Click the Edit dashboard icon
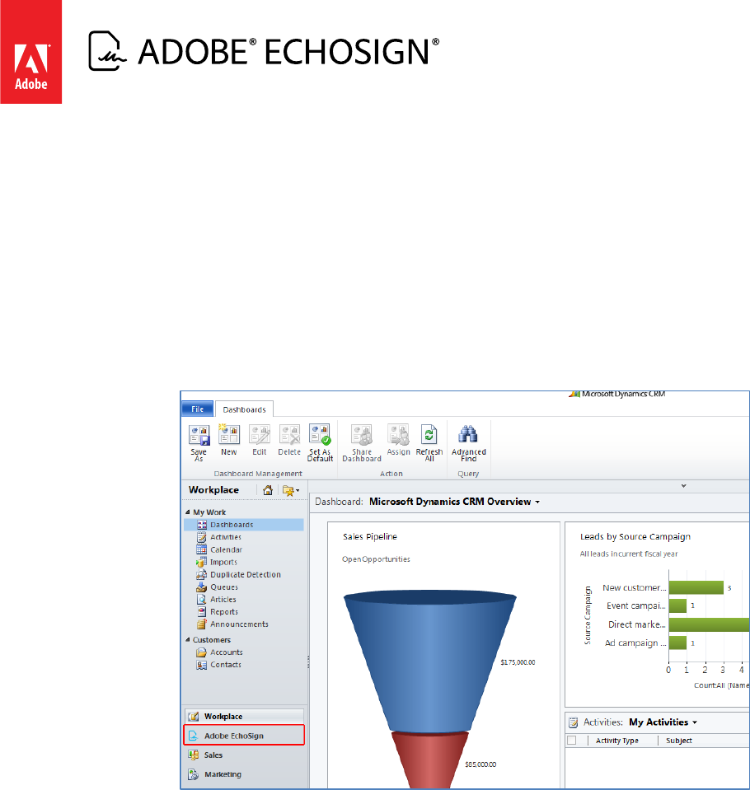This screenshot has height=790, width=750. pos(260,435)
